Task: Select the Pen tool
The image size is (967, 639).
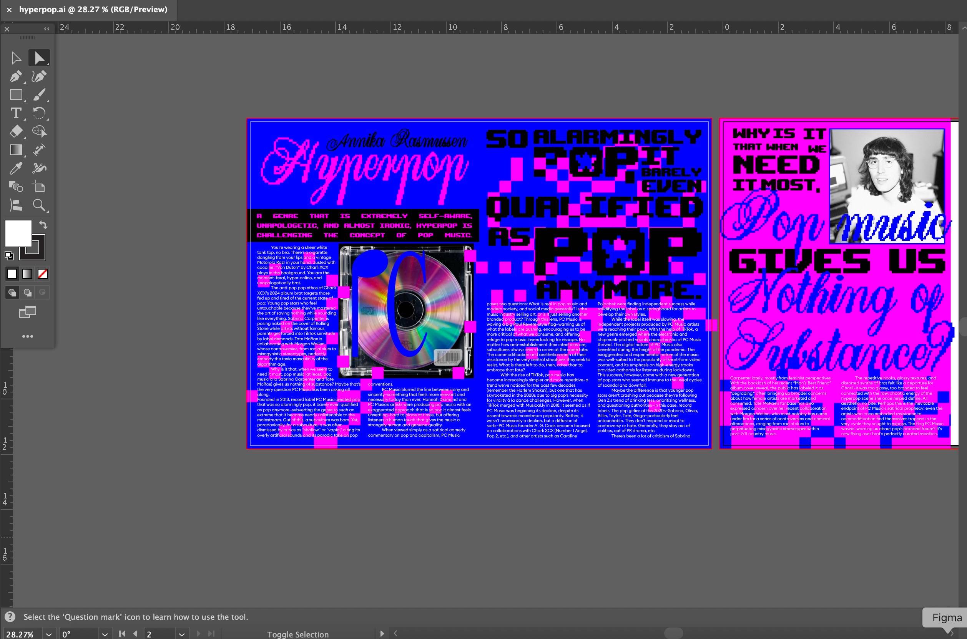Action: tap(16, 76)
